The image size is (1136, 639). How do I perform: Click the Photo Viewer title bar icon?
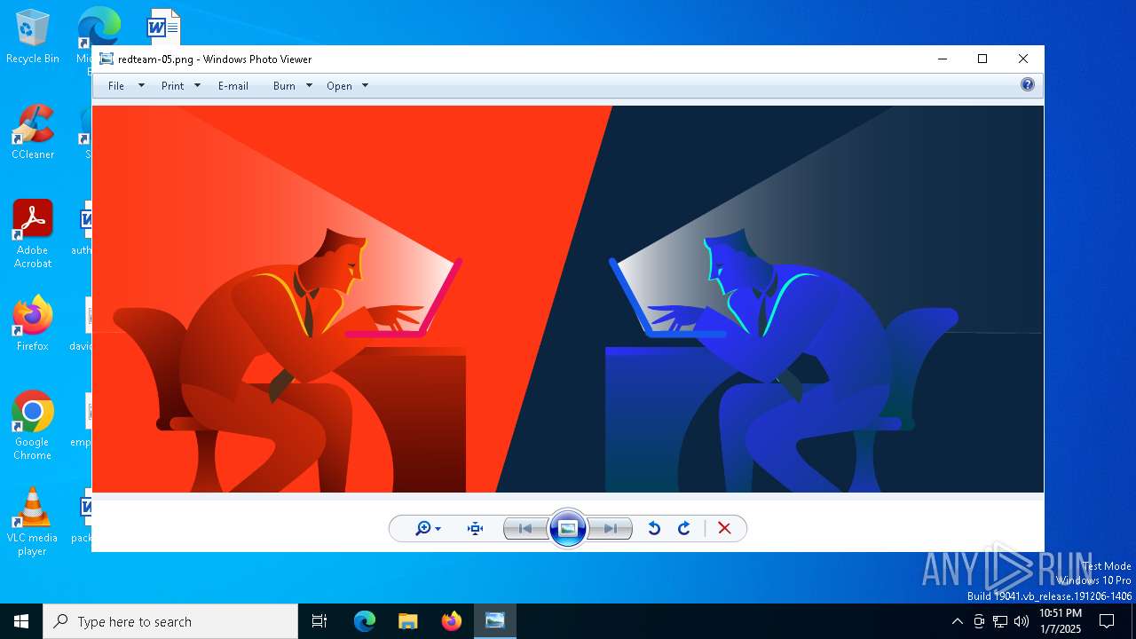[x=106, y=59]
